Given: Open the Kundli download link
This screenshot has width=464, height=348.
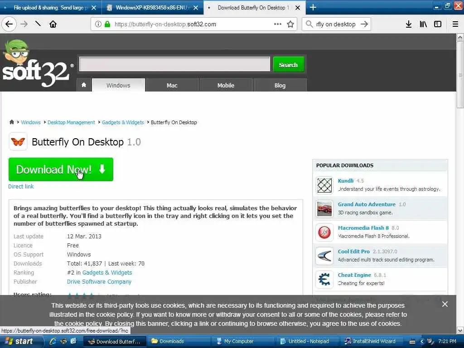Looking at the screenshot, I should (346, 181).
